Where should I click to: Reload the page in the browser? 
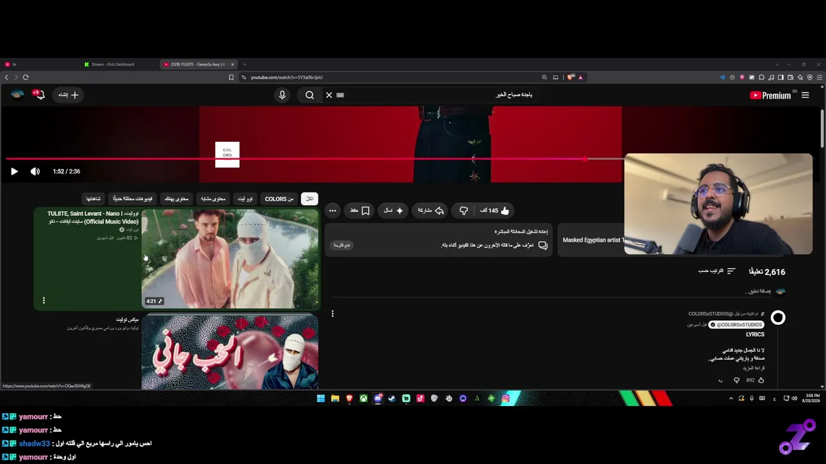click(x=26, y=77)
